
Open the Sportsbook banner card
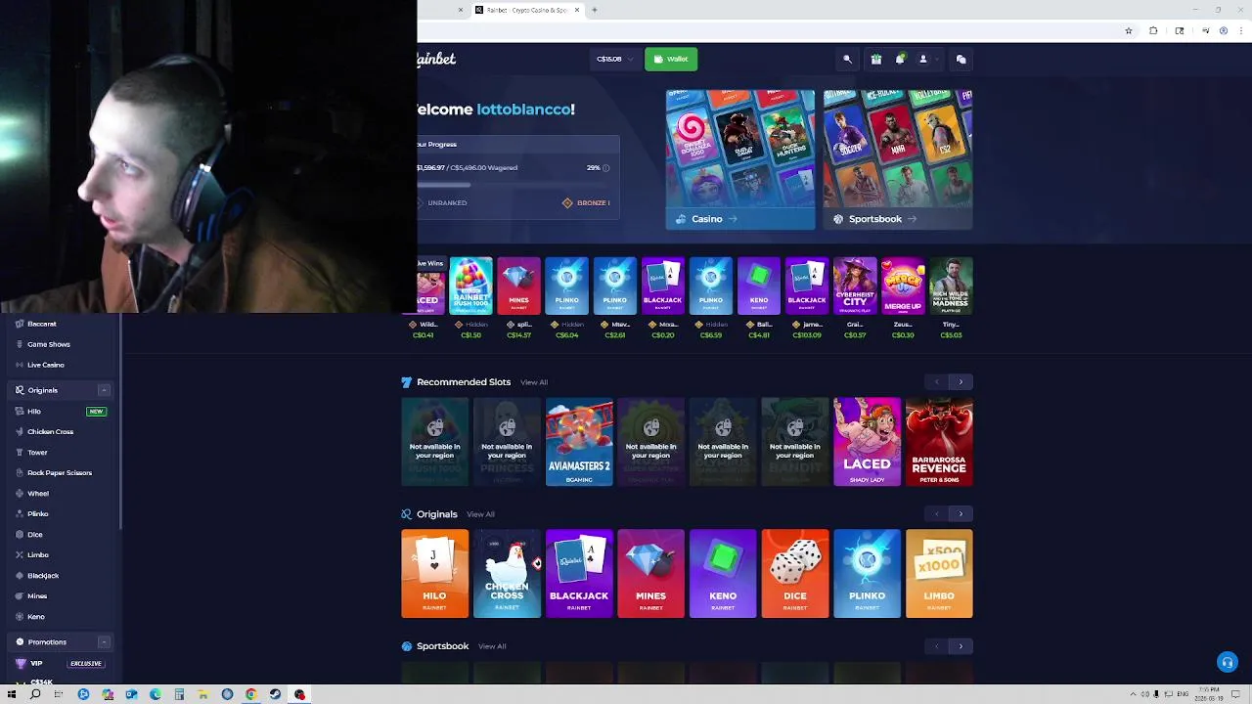click(x=898, y=159)
